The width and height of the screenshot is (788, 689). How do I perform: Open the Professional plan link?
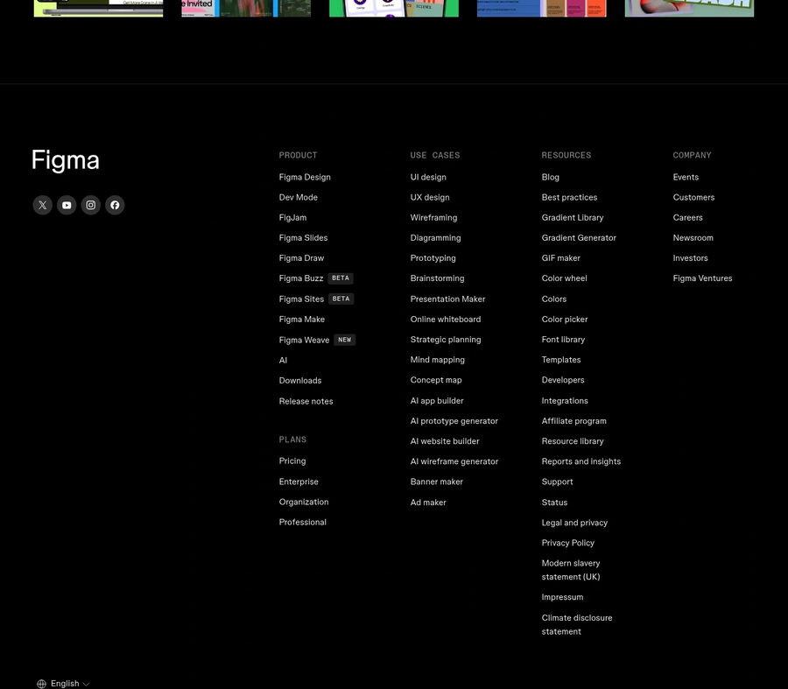point(303,522)
